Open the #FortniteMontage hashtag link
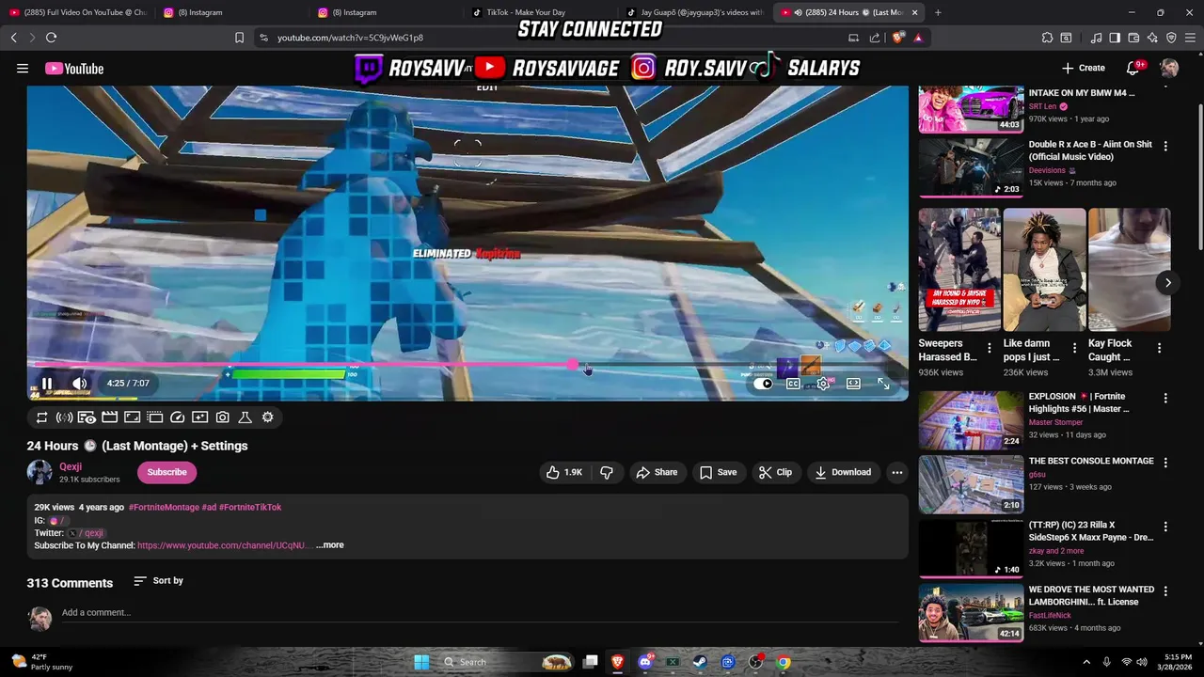The height and width of the screenshot is (677, 1204). [x=164, y=508]
